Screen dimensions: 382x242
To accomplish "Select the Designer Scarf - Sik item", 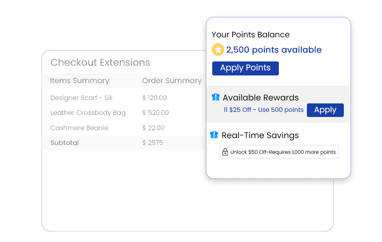I will [x=81, y=98].
